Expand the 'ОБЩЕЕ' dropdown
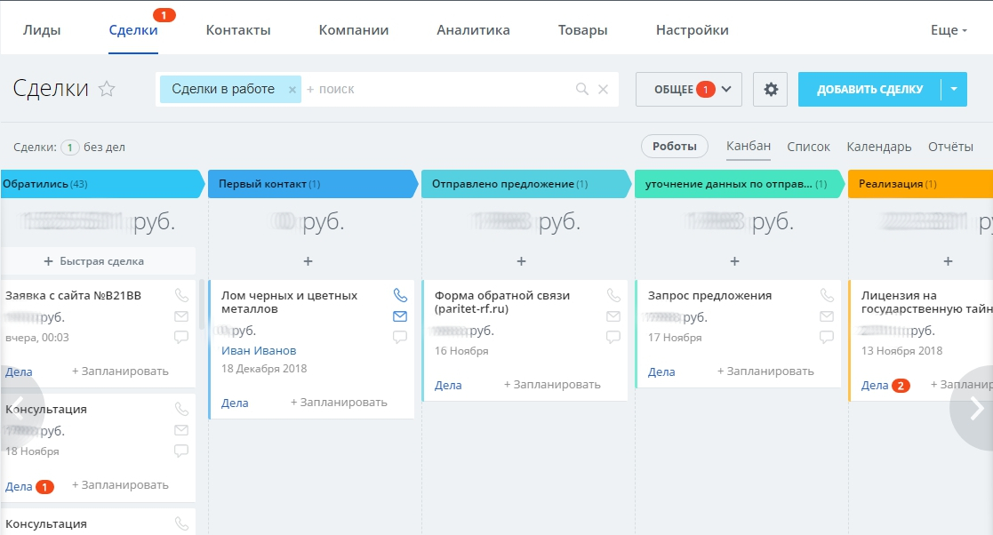The image size is (993, 535). coord(688,89)
